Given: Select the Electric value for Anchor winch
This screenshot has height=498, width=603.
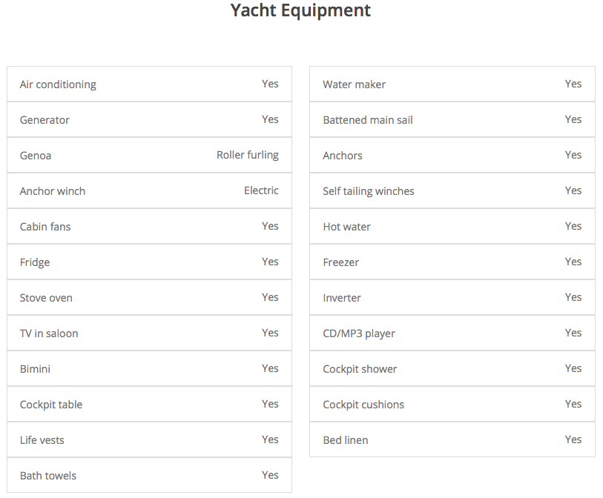Looking at the screenshot, I should point(261,190).
